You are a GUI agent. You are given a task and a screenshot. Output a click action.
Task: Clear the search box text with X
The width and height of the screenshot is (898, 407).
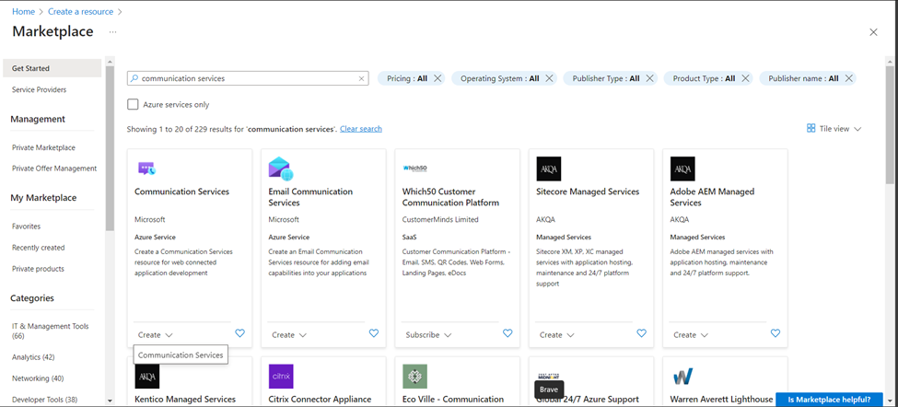coord(361,78)
